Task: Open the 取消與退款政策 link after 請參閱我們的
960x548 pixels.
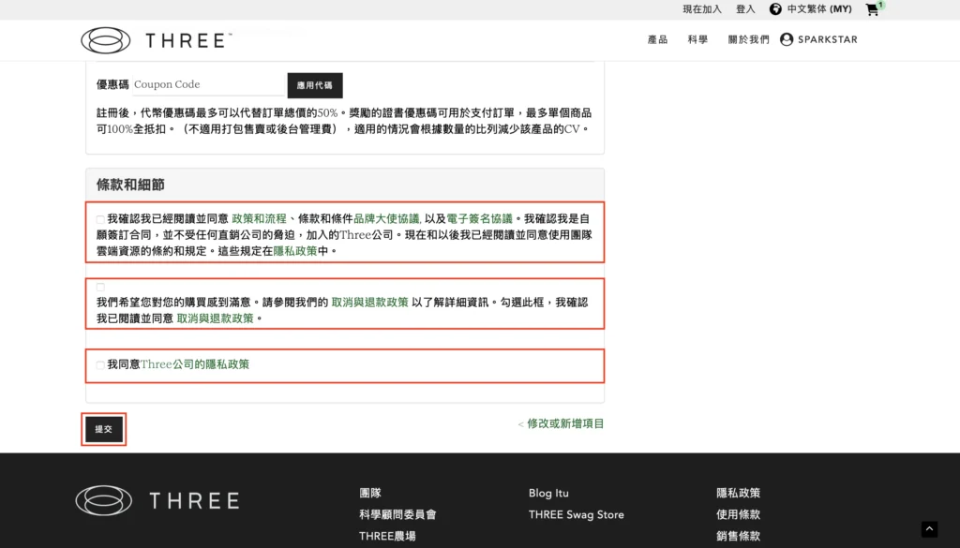Action: tap(369, 303)
